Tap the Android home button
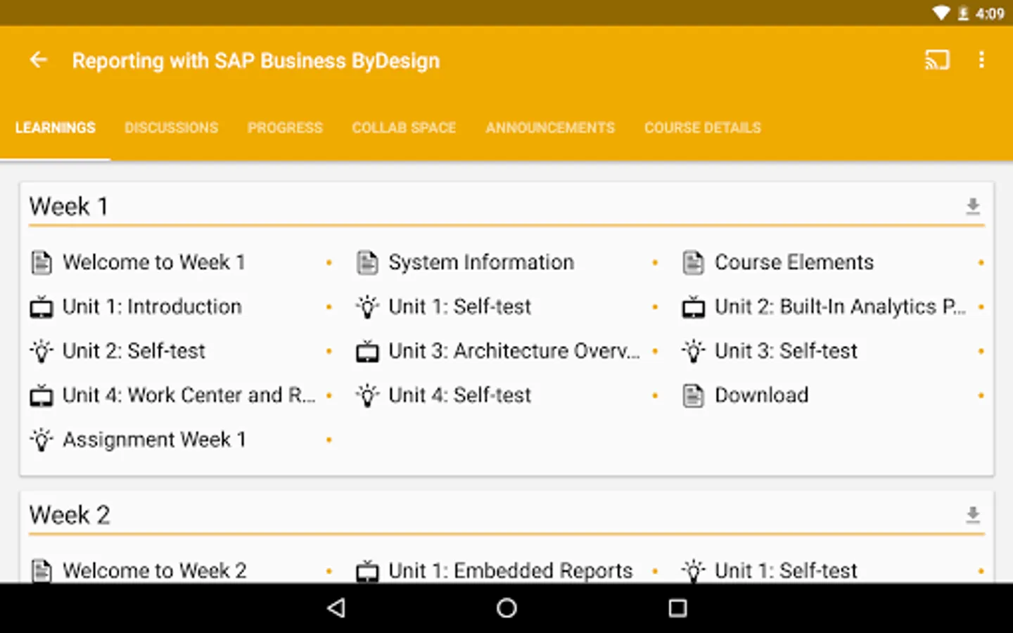 click(507, 608)
